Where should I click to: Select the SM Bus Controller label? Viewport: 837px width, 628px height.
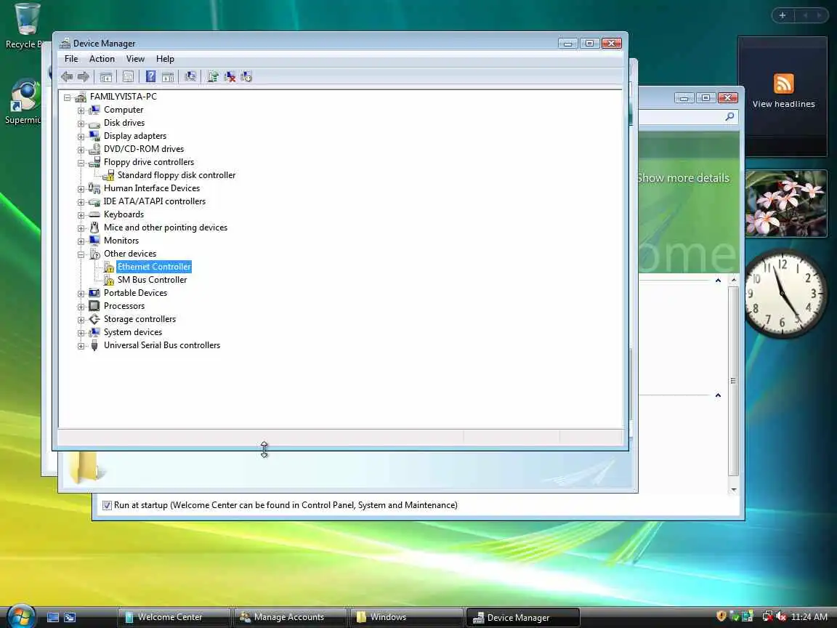click(152, 280)
